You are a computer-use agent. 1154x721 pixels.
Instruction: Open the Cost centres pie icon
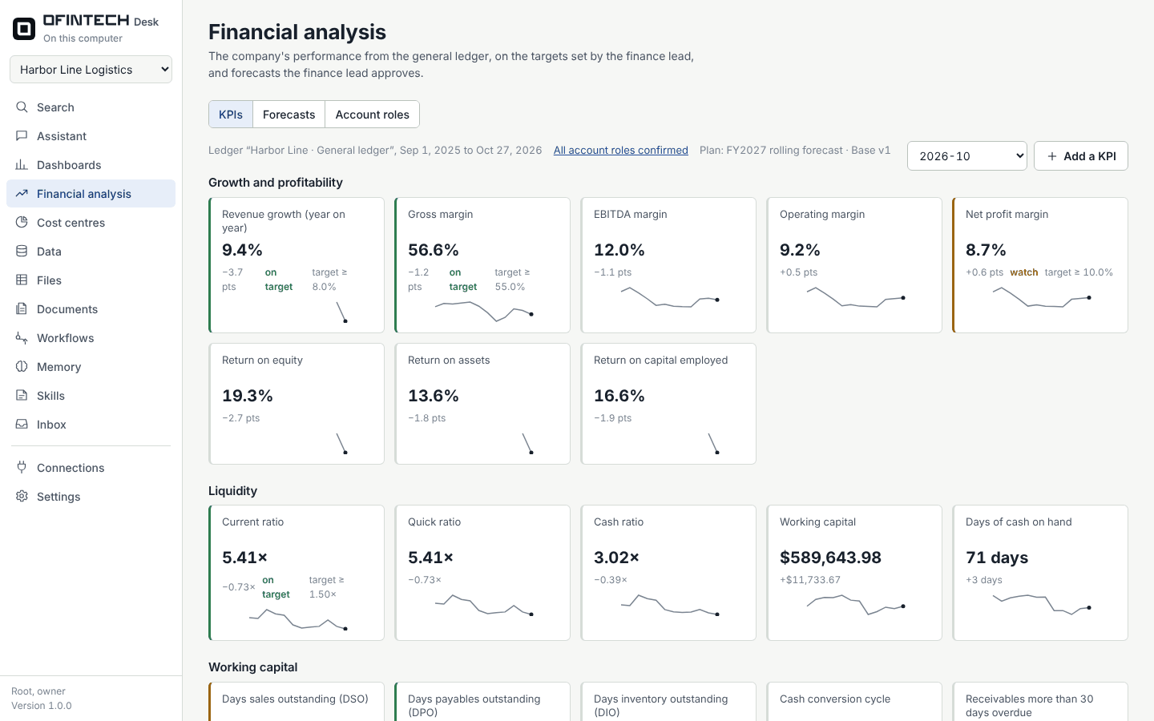coord(22,223)
